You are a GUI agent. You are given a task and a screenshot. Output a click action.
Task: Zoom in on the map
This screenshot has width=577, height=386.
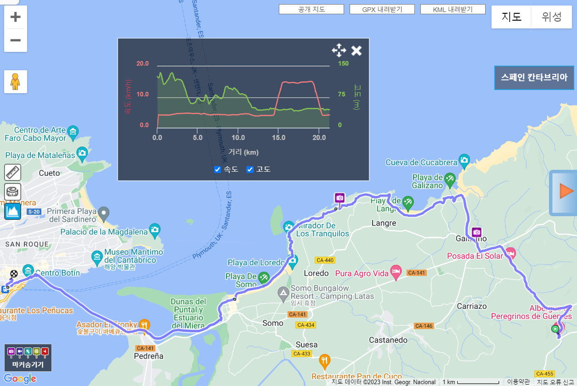[x=16, y=17]
